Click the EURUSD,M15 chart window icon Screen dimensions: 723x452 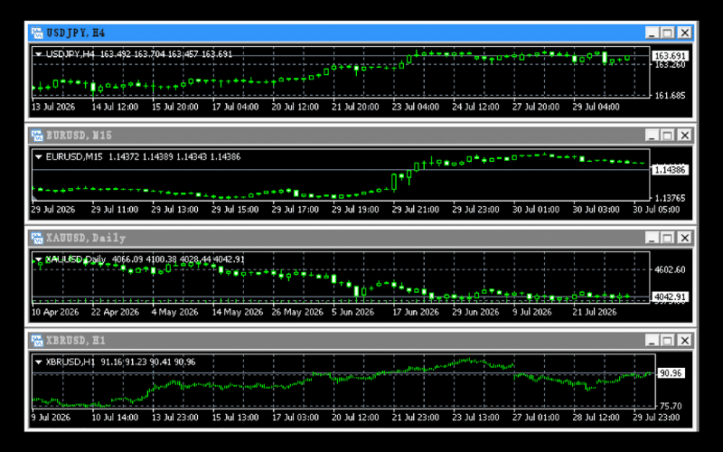pyautogui.click(x=37, y=135)
